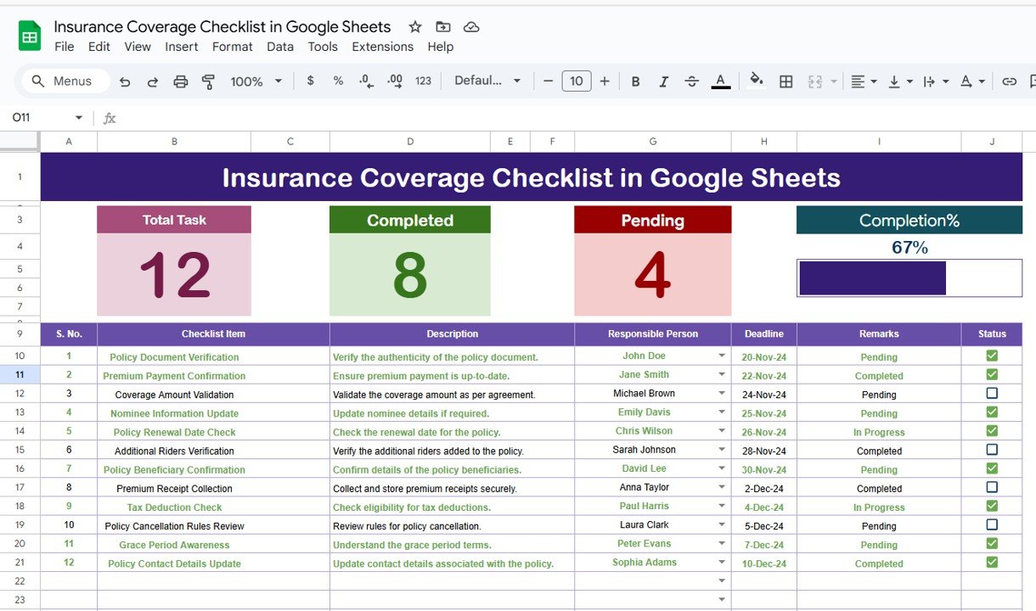Uncheck status for Policy Contact Details Update

point(992,562)
